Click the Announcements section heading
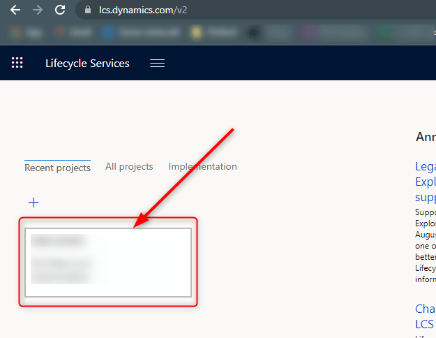Image resolution: width=436 pixels, height=338 pixels. (425, 137)
